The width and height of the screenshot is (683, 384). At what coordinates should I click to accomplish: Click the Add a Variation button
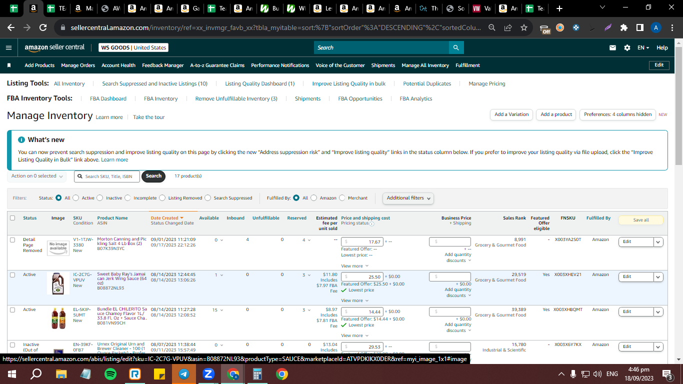pyautogui.click(x=511, y=114)
